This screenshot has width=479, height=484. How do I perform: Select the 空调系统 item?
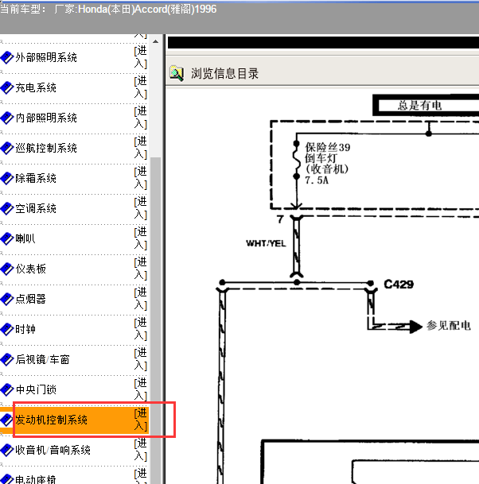36,209
